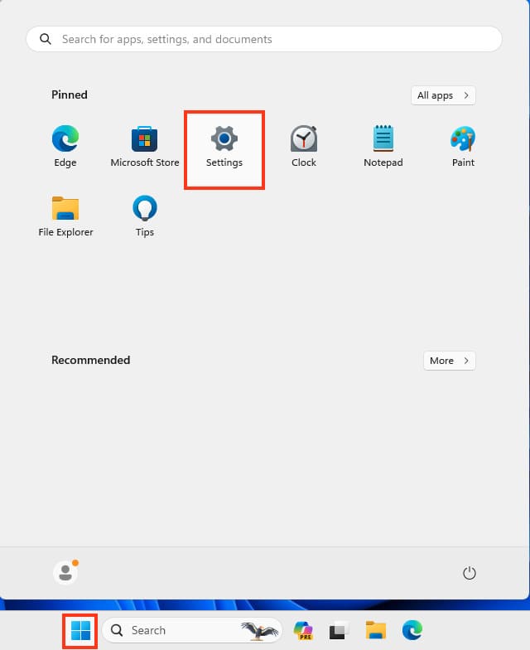Launch the Tips app
This screenshot has width=530, height=650.
(x=145, y=216)
